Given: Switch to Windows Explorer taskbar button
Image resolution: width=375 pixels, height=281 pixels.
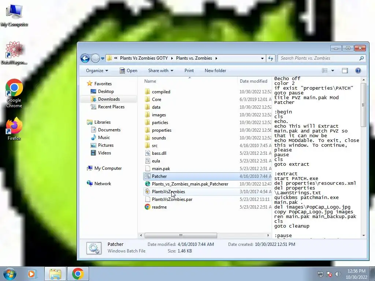Looking at the screenshot, I should point(55,274).
